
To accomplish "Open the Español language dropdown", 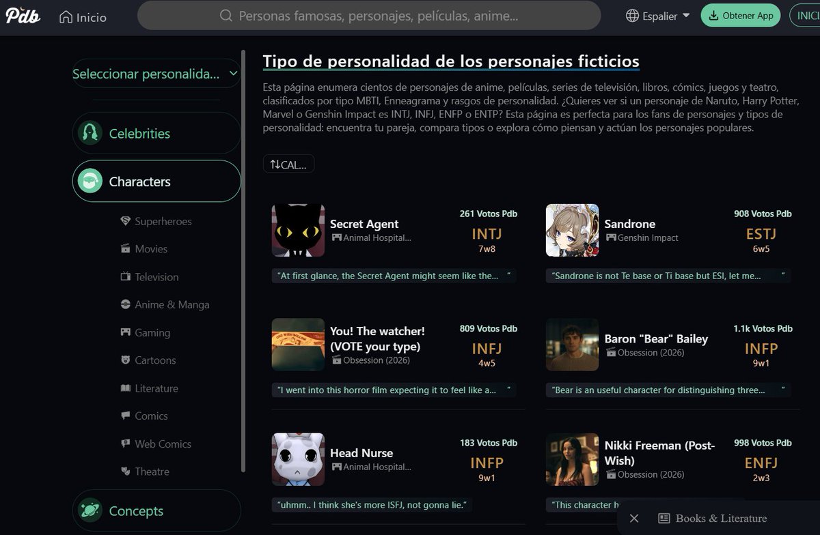I will [659, 16].
